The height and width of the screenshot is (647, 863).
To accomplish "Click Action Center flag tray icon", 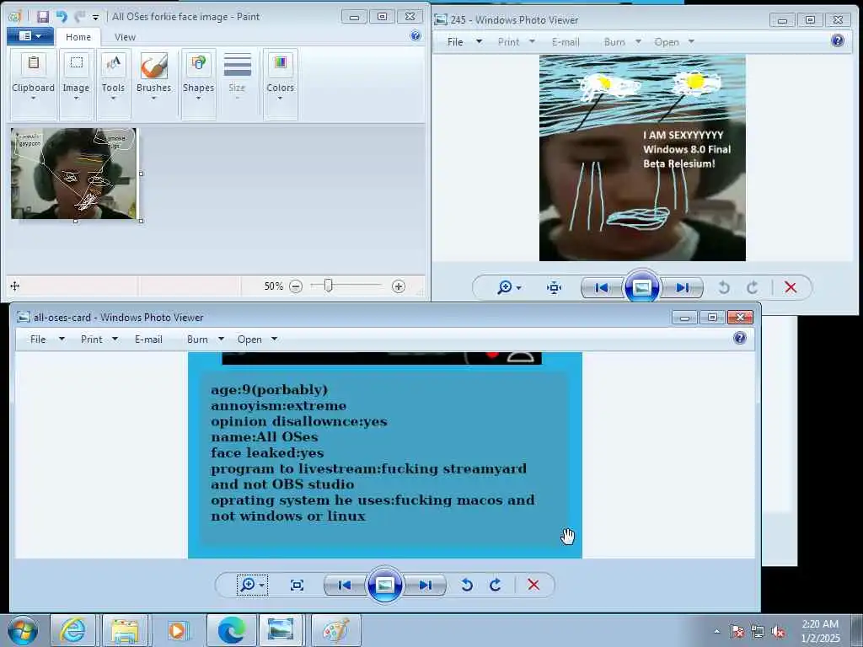I will click(x=737, y=632).
